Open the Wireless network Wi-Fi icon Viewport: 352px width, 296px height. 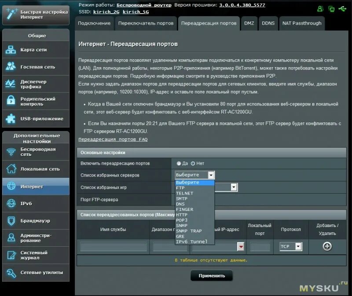click(x=11, y=152)
